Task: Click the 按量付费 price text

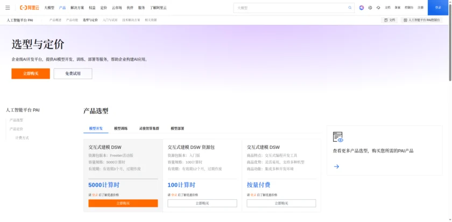Action: [x=259, y=185]
